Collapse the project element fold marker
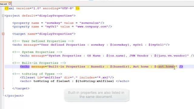The image size is (194, 109). pos(3,16)
